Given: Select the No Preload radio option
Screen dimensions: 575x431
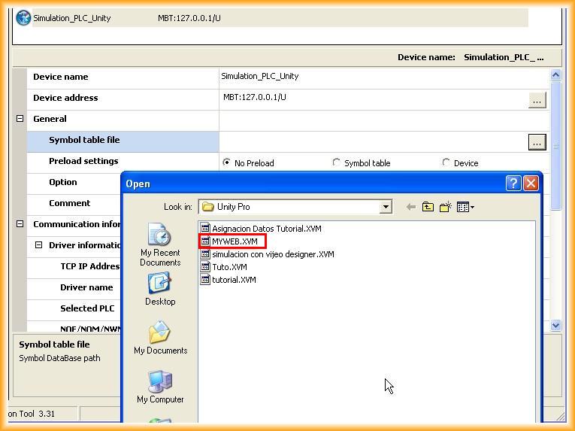Looking at the screenshot, I should pyautogui.click(x=227, y=162).
